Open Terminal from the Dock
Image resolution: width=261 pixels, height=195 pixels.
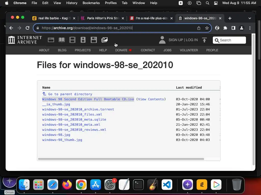(138, 185)
